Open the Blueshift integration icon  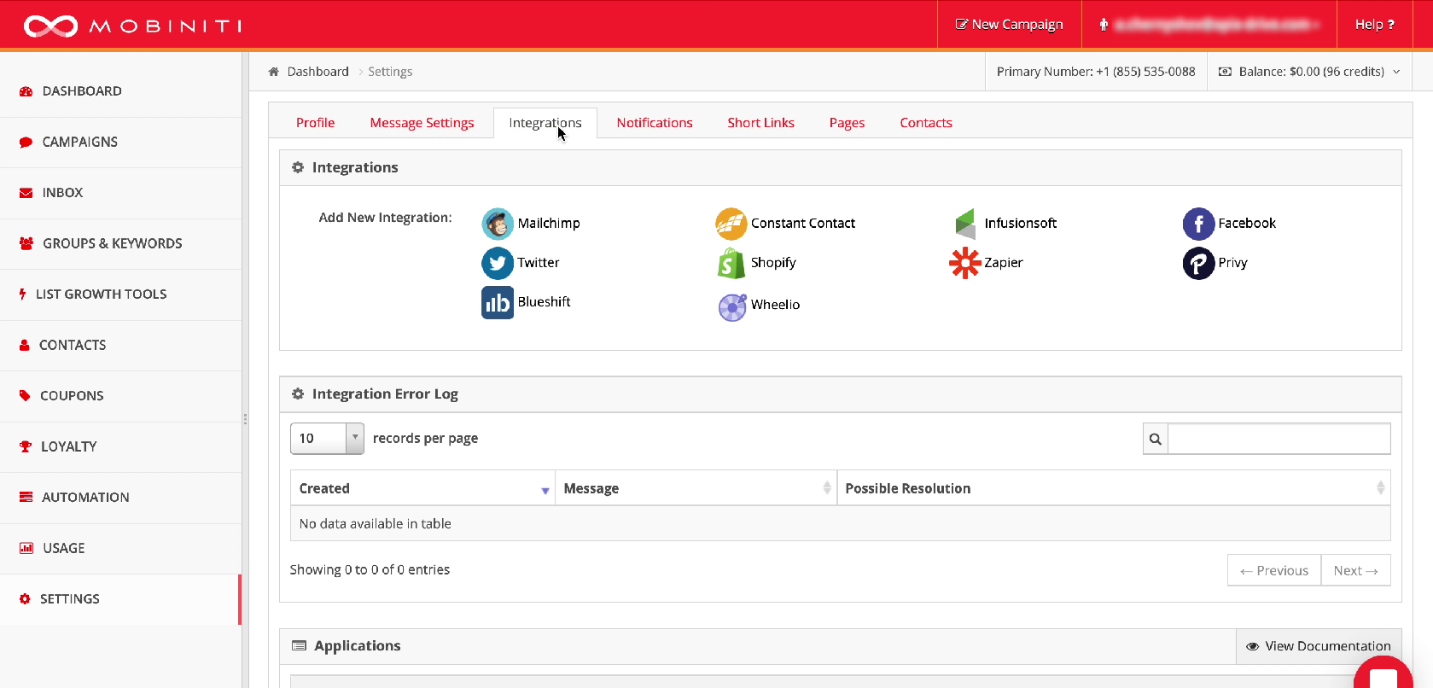[x=498, y=303]
